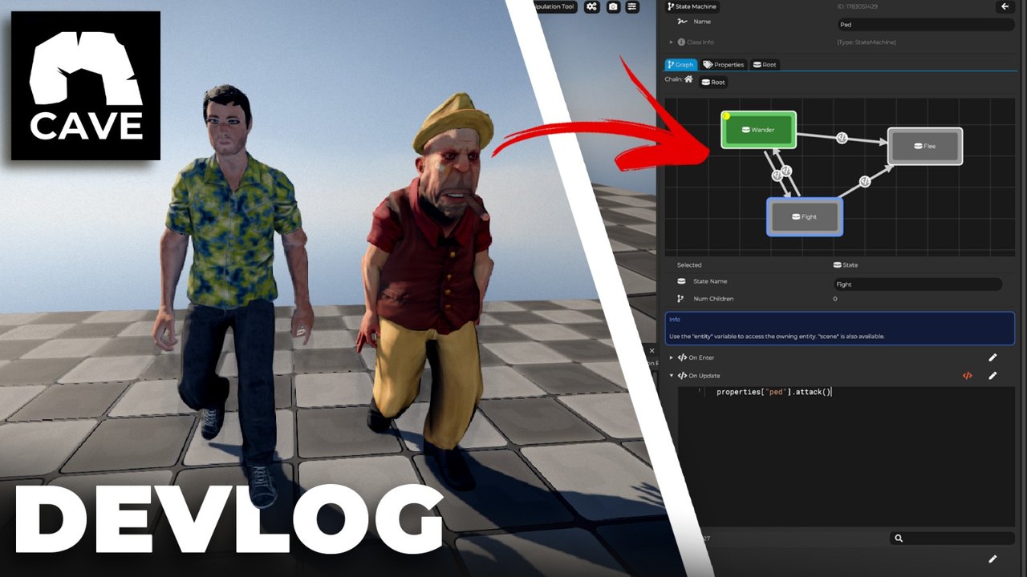Click the transition icon from Fight to Wander
This screenshot has height=577, width=1027.
787,170
